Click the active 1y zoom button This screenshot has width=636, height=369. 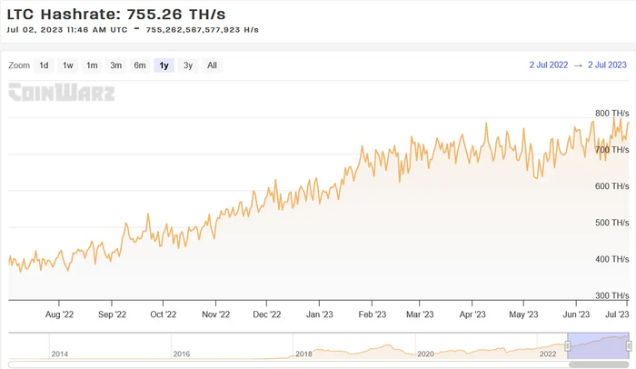tap(164, 65)
